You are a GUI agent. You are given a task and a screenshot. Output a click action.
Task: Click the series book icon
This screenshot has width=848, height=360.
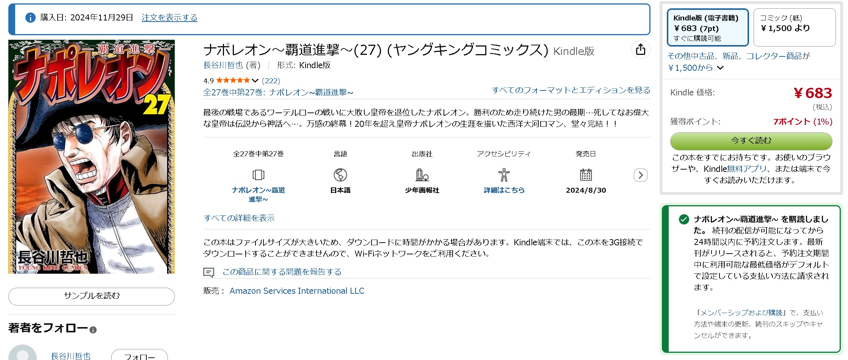(258, 175)
